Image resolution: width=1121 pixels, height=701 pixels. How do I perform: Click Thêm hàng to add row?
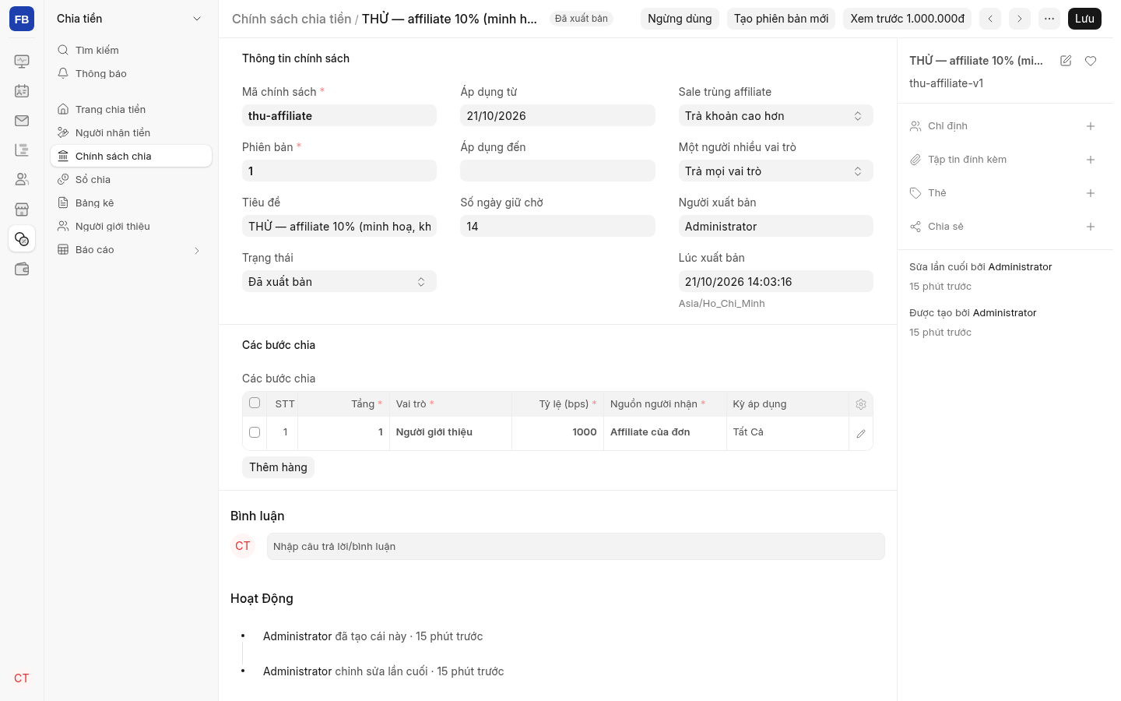pos(278,467)
